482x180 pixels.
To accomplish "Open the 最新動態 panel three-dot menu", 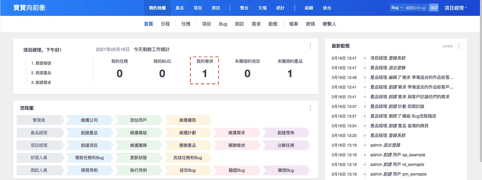I will pyautogui.click(x=459, y=46).
